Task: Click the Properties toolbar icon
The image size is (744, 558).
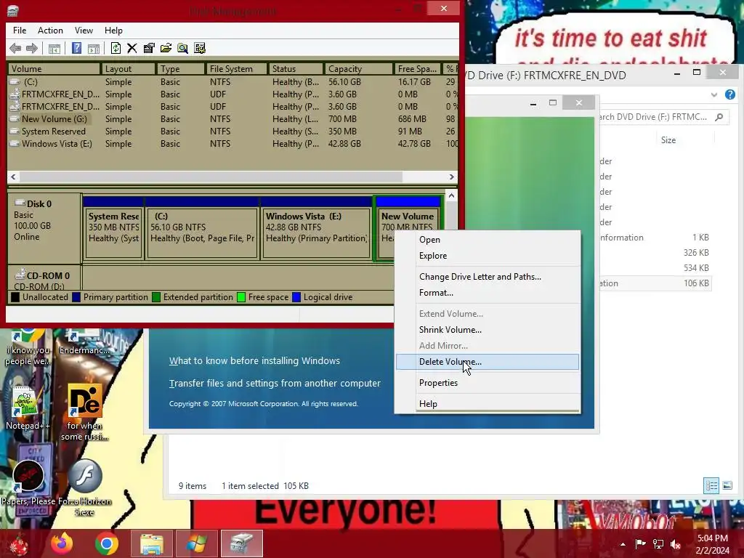Action: pos(149,48)
